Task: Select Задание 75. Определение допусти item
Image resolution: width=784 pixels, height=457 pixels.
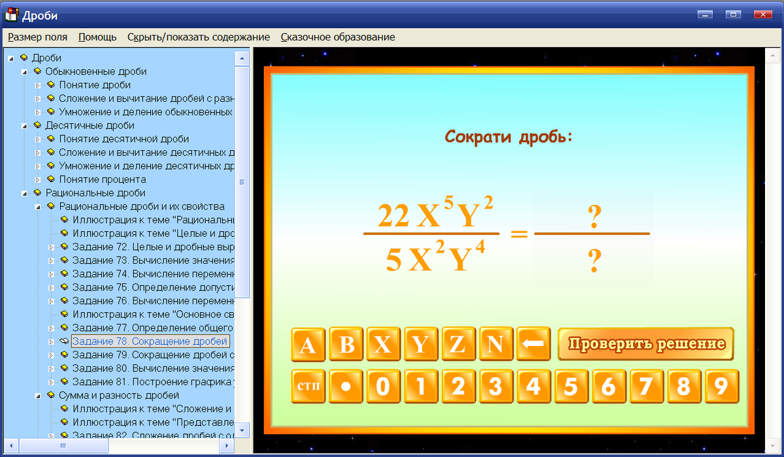Action: click(153, 287)
